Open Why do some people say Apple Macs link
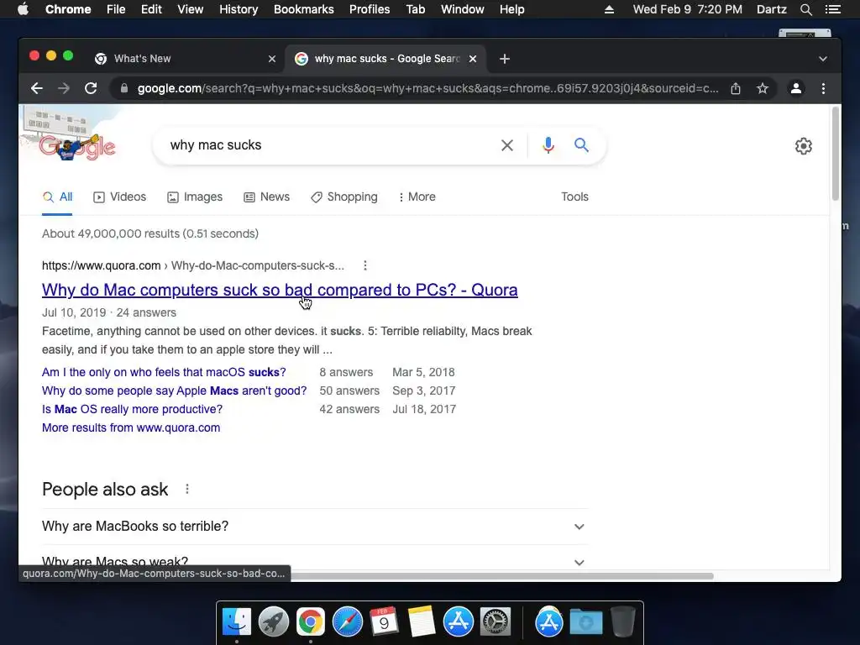The image size is (860, 645). point(175,391)
